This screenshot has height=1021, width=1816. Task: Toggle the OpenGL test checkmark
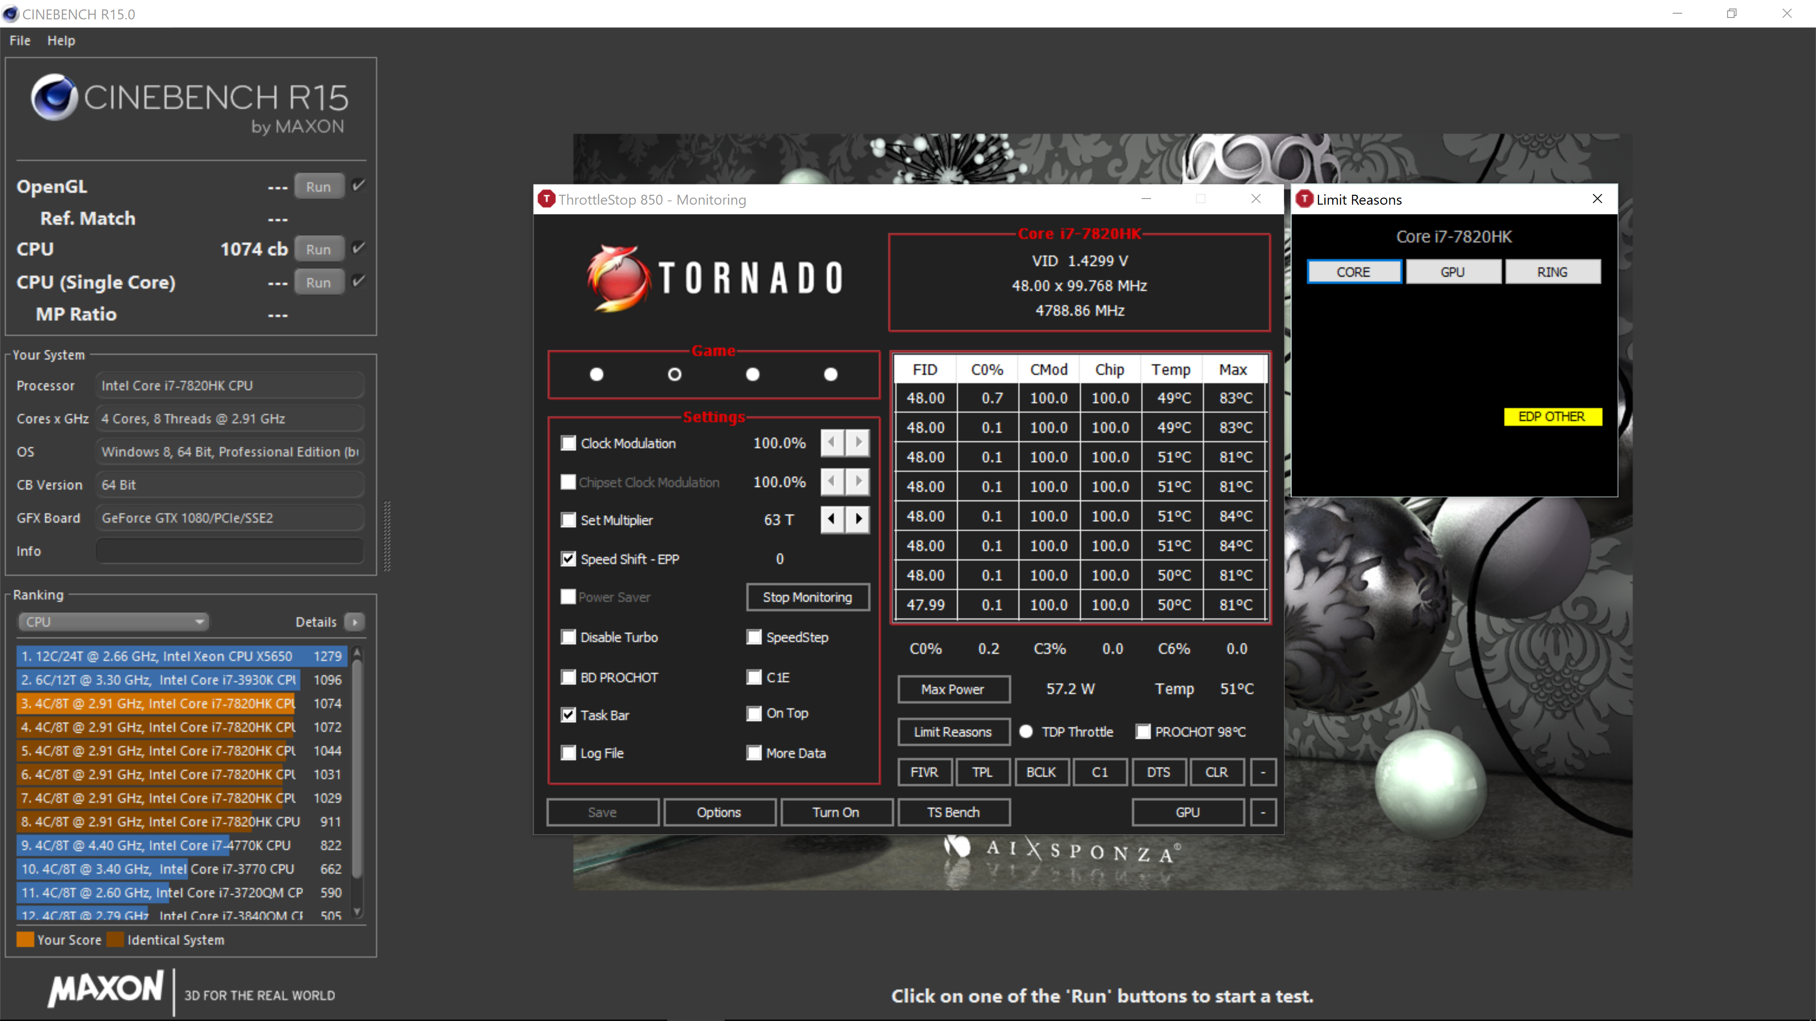pos(359,186)
